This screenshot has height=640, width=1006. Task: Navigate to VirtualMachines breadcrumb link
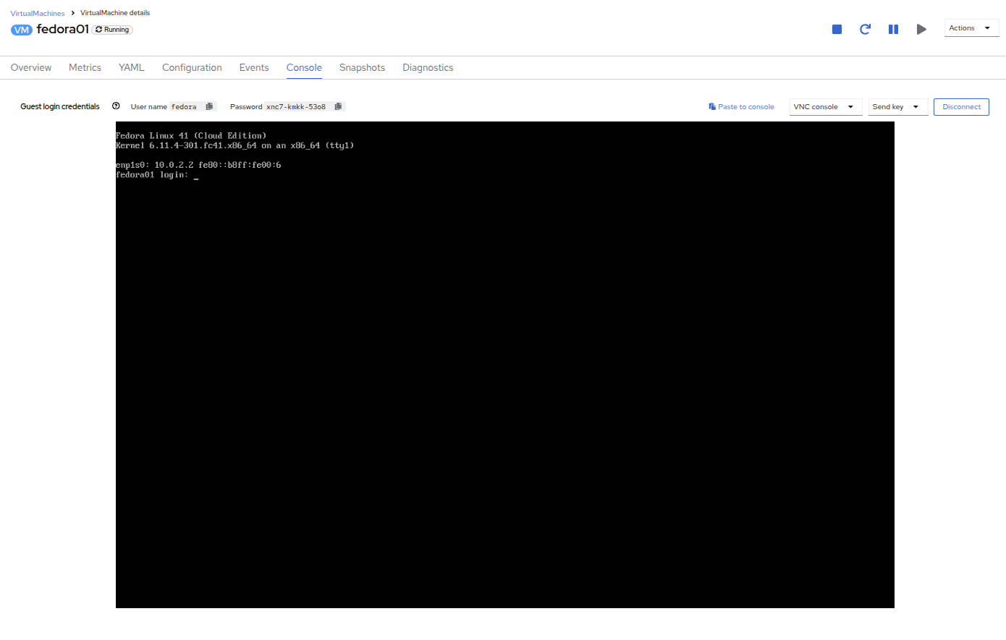point(38,13)
